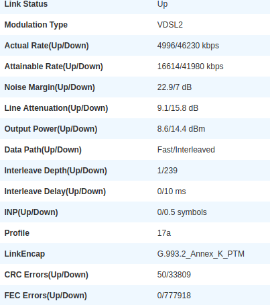Image resolution: width=270 pixels, height=305 pixels.
Task: Select the 0/0.5 symbols INP value
Action: click(x=182, y=212)
